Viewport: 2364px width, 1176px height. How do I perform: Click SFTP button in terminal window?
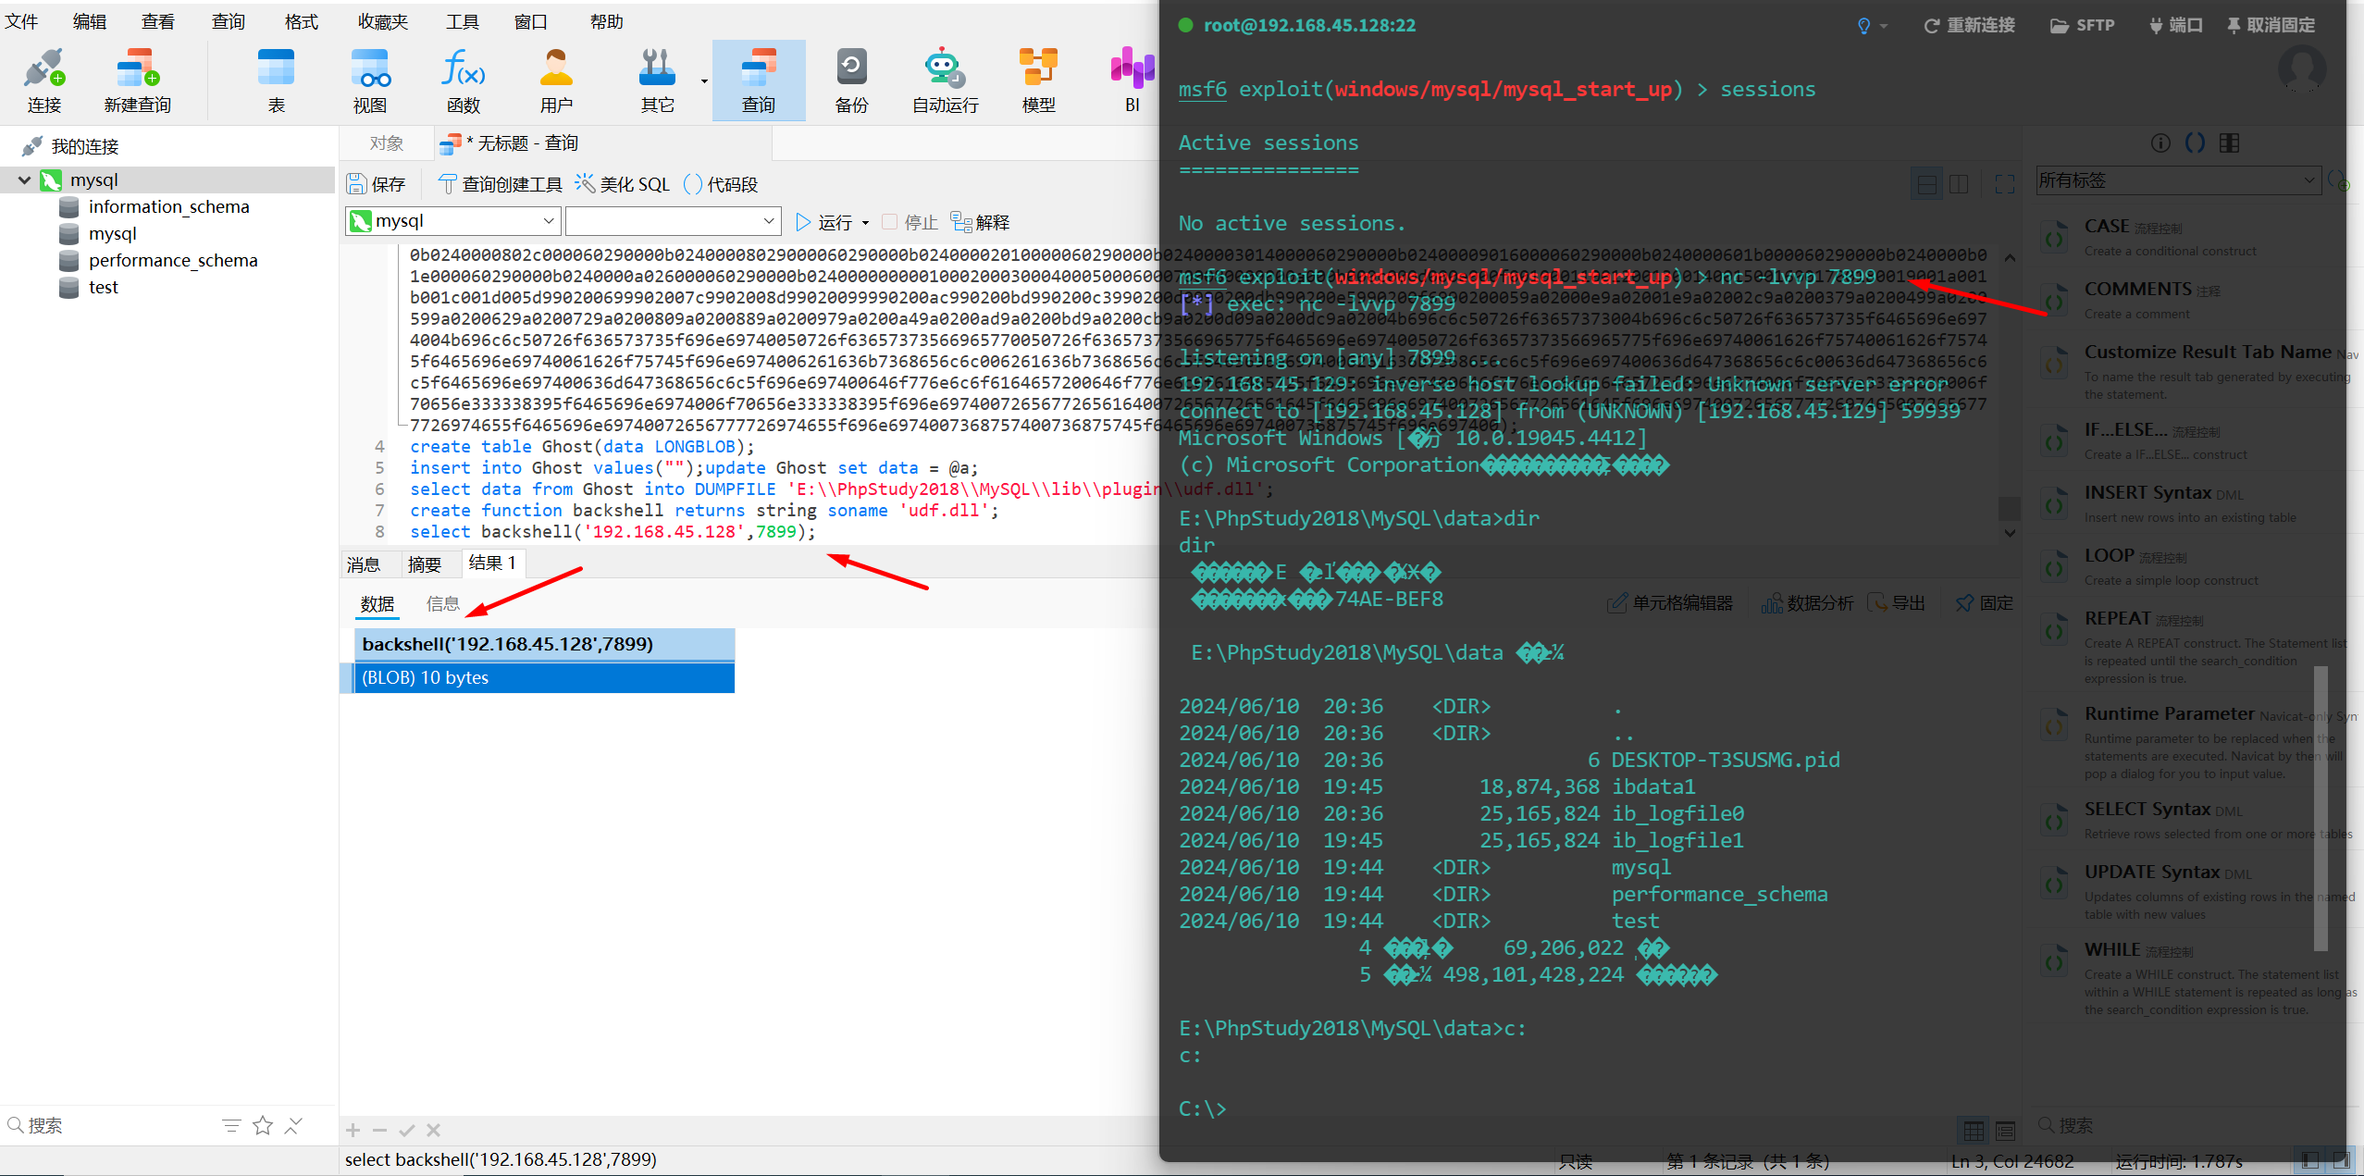pyautogui.click(x=2083, y=26)
